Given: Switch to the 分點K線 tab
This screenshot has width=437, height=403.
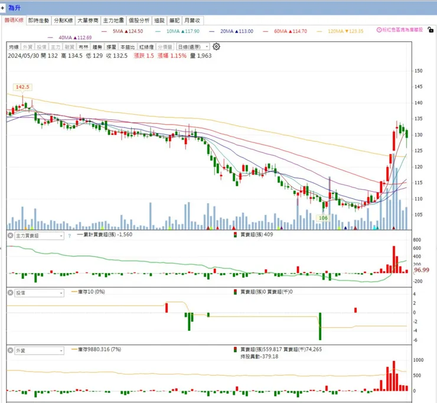Looking at the screenshot, I should tap(63, 21).
